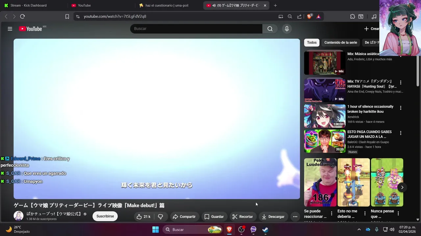Click the Descargar download button
Screen dimensions: 421x236
[x=273, y=217]
